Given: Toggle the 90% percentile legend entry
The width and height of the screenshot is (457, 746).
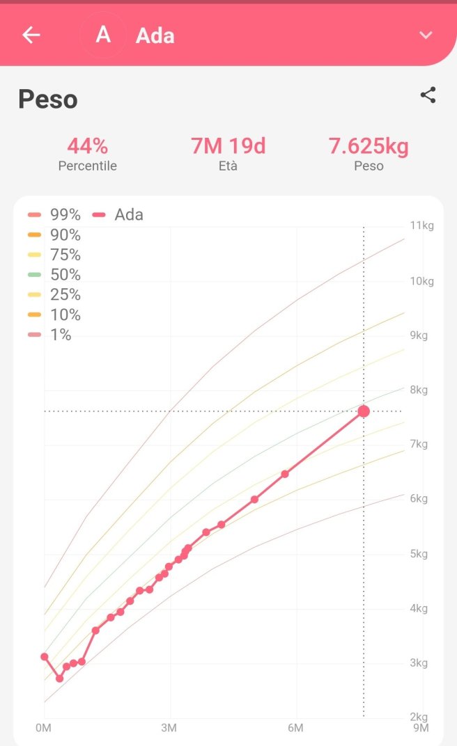Looking at the screenshot, I should pos(56,235).
